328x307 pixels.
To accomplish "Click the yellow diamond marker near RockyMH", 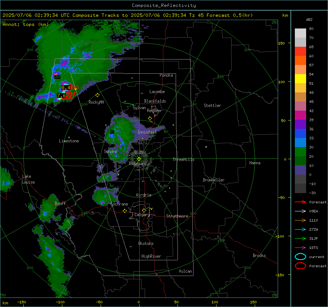I will pyautogui.click(x=97, y=95).
